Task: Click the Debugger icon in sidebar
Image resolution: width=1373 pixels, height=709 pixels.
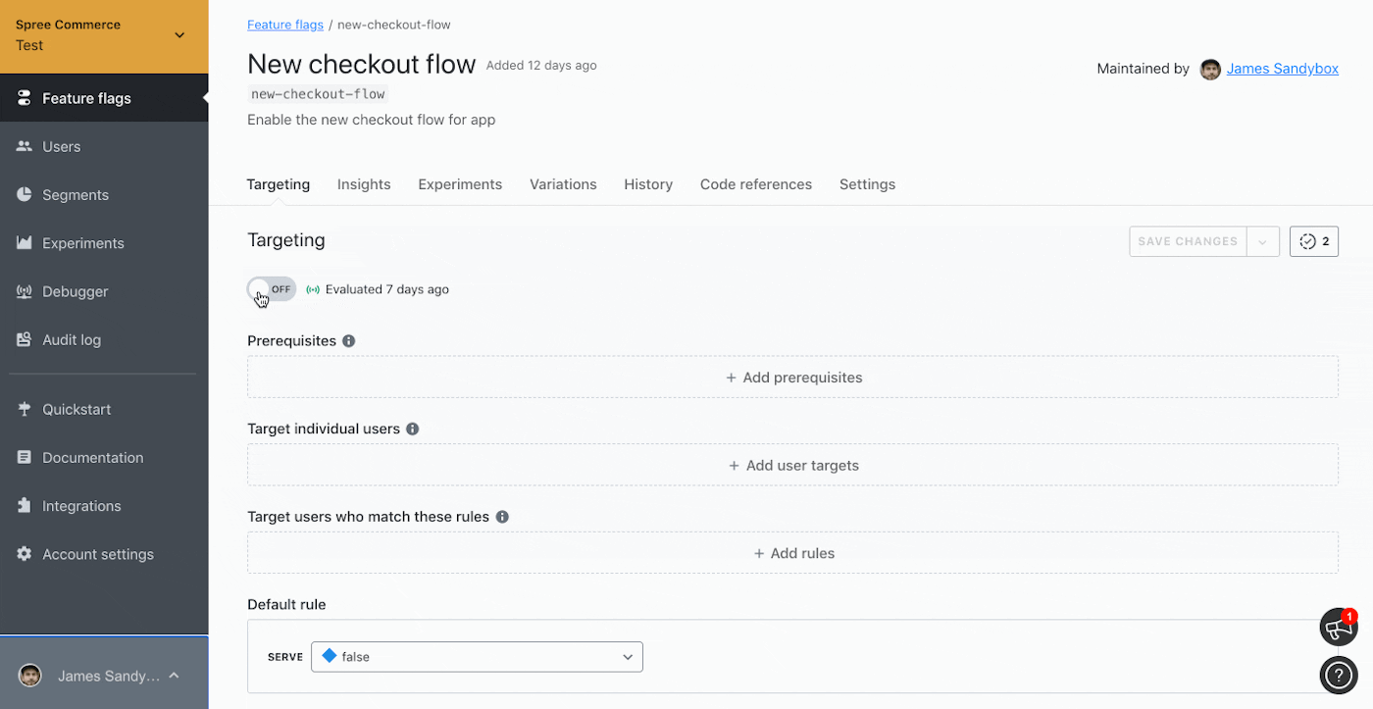Action: (25, 291)
